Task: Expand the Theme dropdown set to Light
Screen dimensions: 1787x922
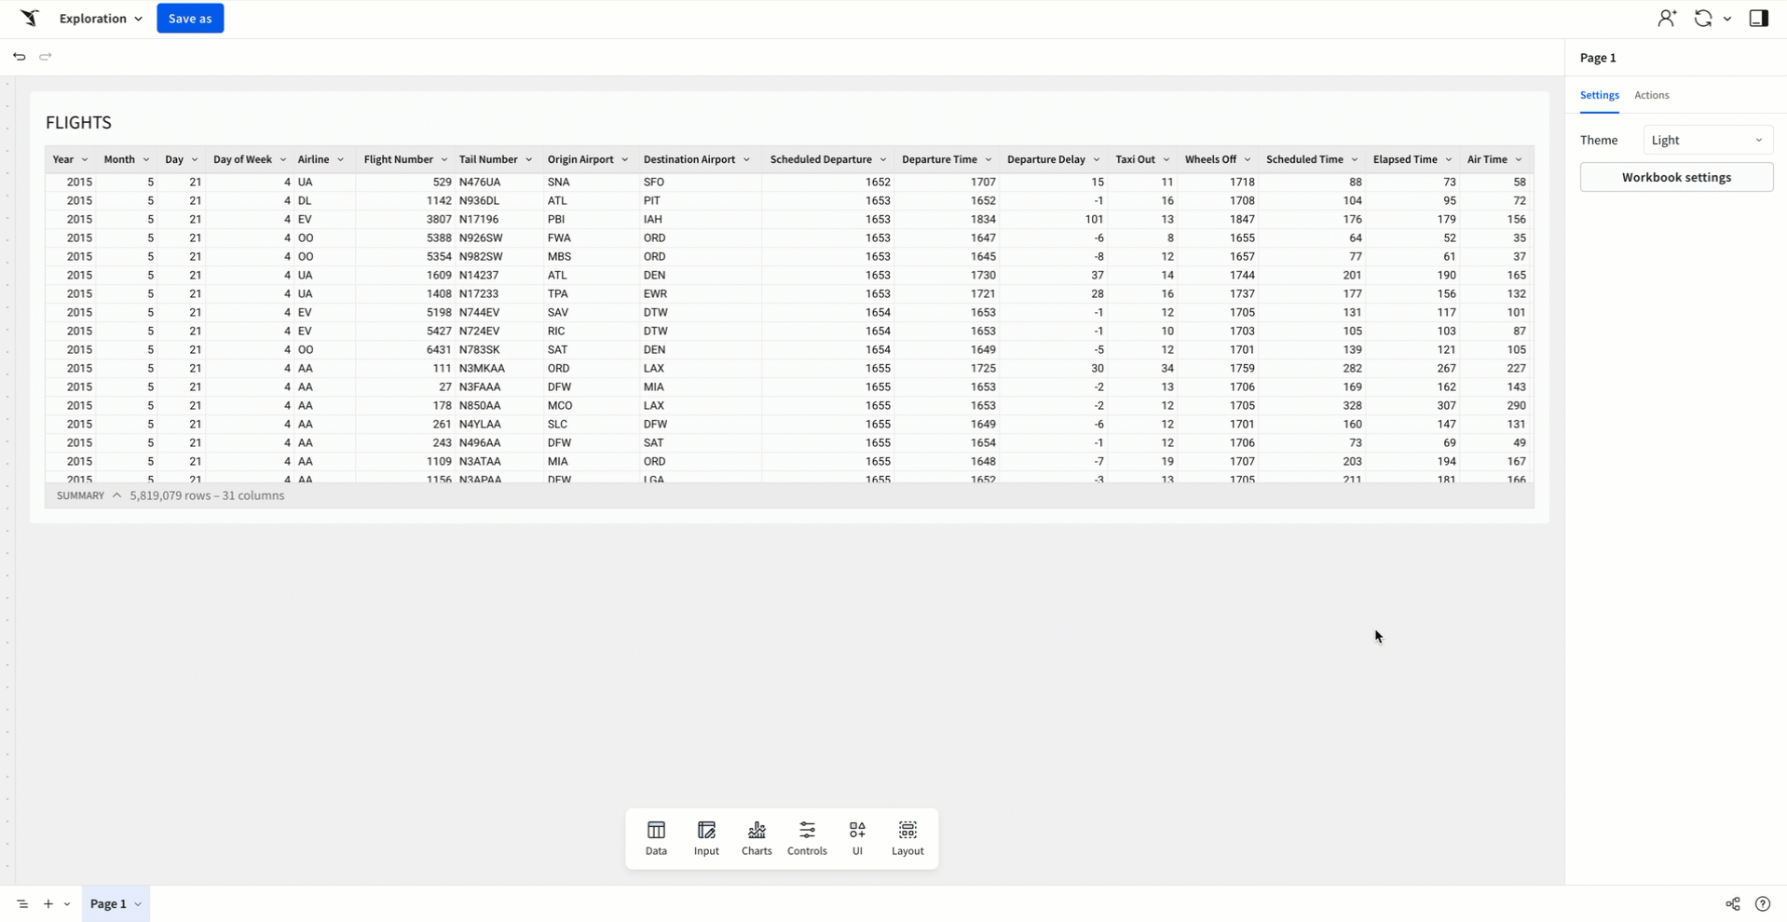Action: (x=1707, y=140)
